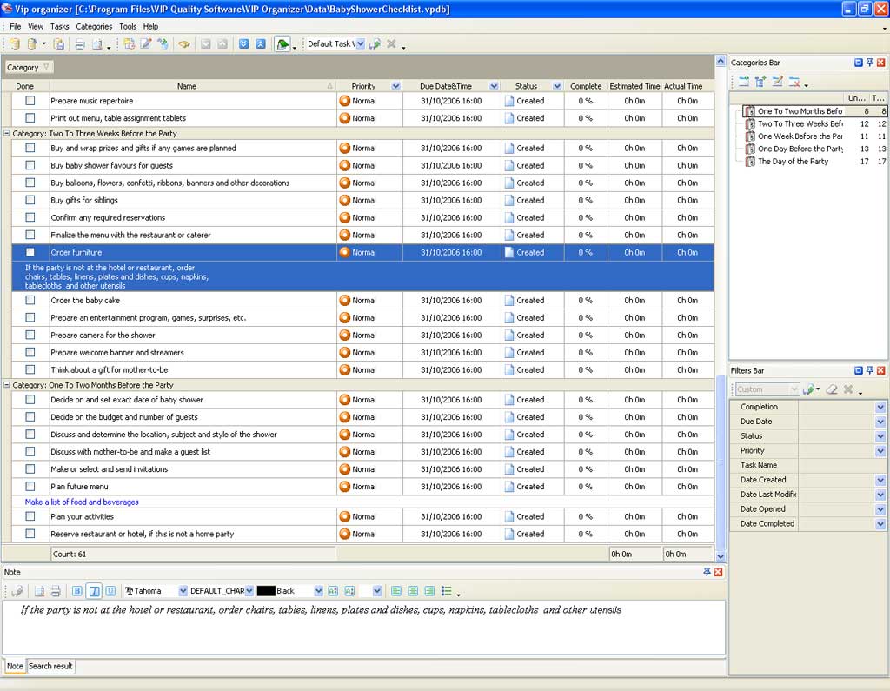Click the Delete category icon in Categories Bar
890x691 pixels.
pyautogui.click(x=794, y=83)
